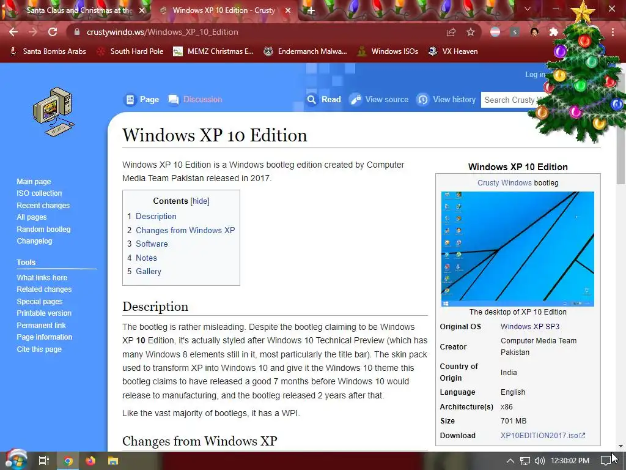Open the XP 10 Edition desktop screenshot
This screenshot has height=470, width=626.
[x=517, y=248]
